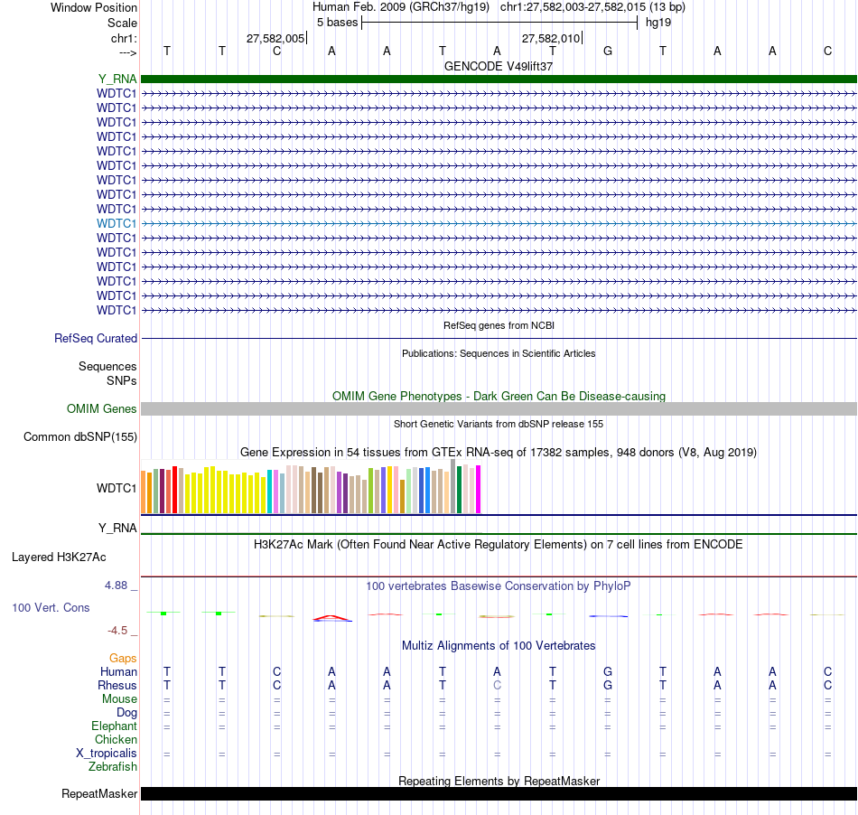
Task: Click the "chr1:27,582,003-27,582,015 (13 bp)" position text
Action: coord(592,7)
